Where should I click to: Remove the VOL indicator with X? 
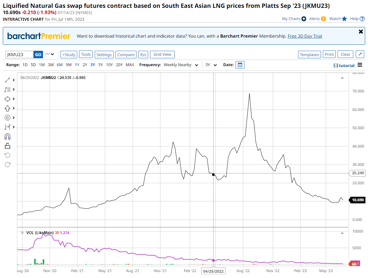coord(22,233)
